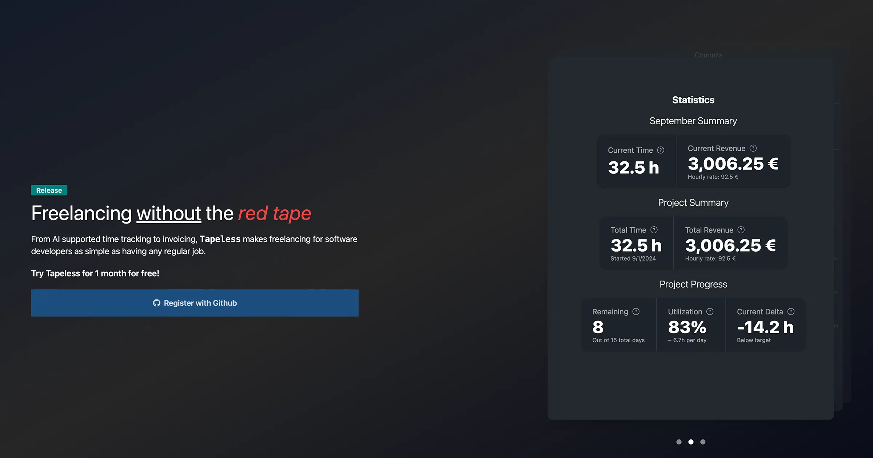Click help icon beside Utilization
Image resolution: width=873 pixels, height=458 pixels.
[x=710, y=312]
